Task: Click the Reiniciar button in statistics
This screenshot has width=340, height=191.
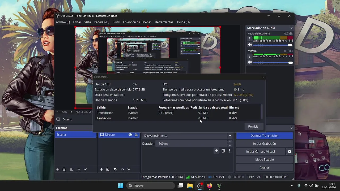Action: pos(254,127)
